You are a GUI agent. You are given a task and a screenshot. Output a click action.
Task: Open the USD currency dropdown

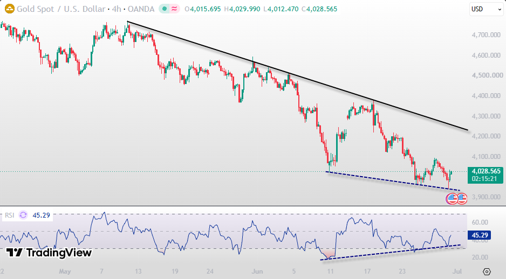pyautogui.click(x=486, y=9)
